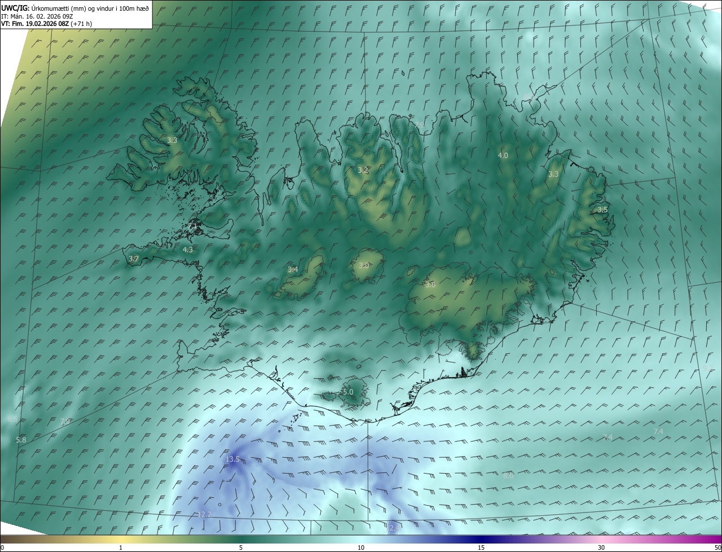Click the 0 tick on the color scale
The image size is (722, 552).
pos(2,547)
